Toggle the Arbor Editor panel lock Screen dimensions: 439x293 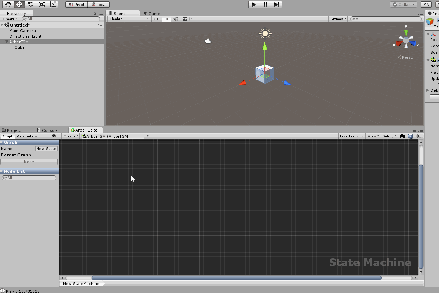(414, 130)
